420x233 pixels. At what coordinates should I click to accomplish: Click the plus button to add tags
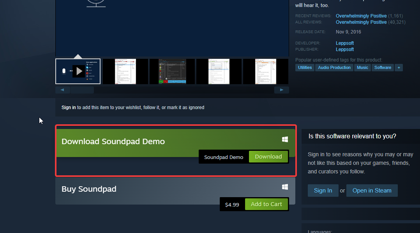click(x=399, y=67)
